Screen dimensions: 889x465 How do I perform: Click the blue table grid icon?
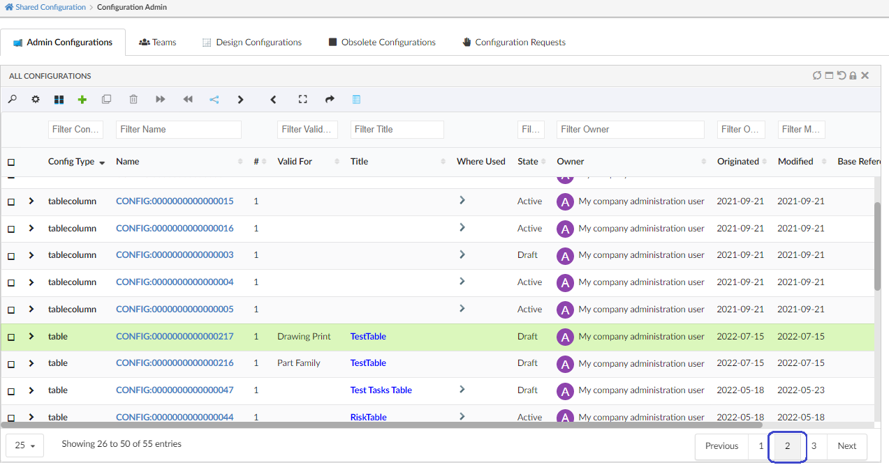point(356,100)
